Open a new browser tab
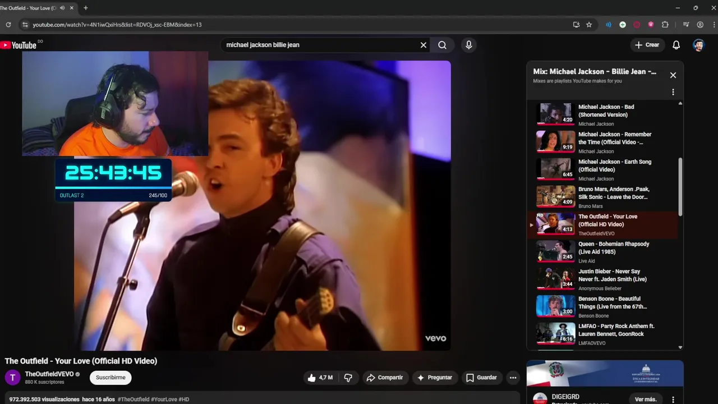The height and width of the screenshot is (404, 718). (85, 8)
